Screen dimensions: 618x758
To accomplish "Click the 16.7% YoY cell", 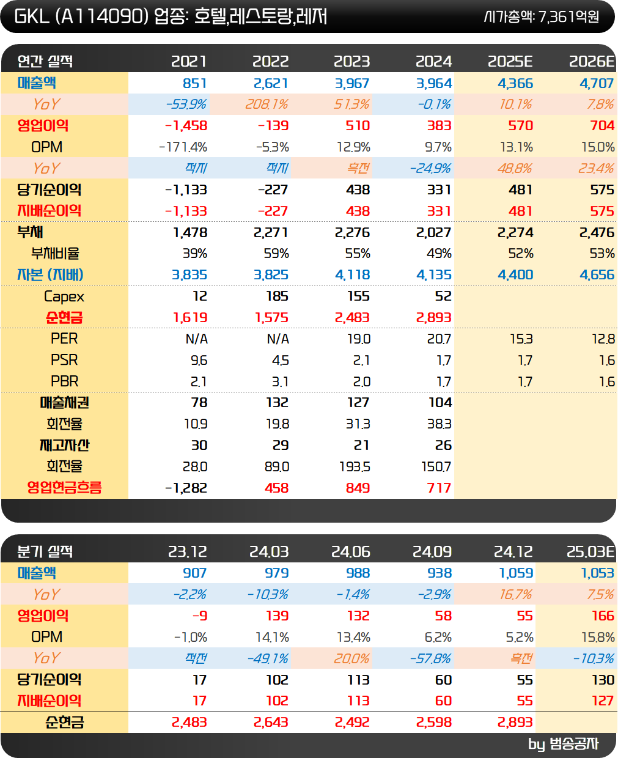I will (x=516, y=595).
